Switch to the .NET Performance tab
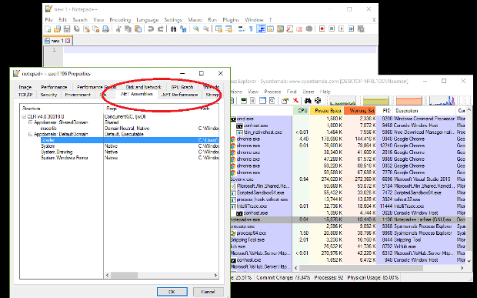477x298 pixels. (x=179, y=95)
